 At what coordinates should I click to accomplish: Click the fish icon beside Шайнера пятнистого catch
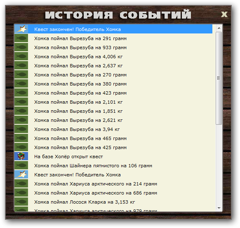pyautogui.click(x=21, y=166)
